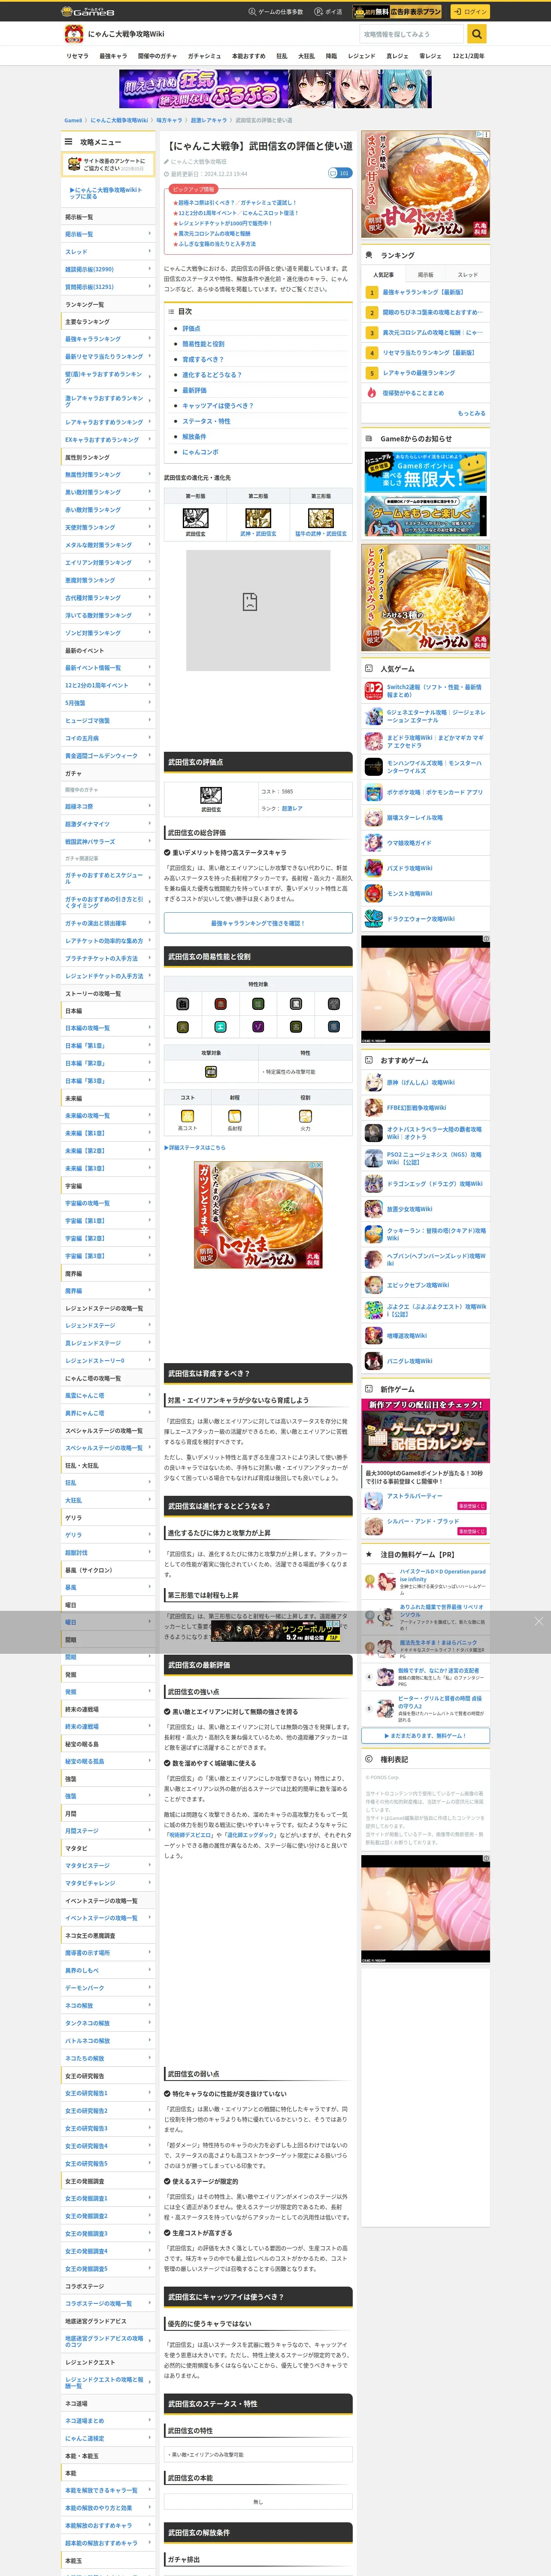
Task: Click the もっとみる ranking link
Action: 471,413
